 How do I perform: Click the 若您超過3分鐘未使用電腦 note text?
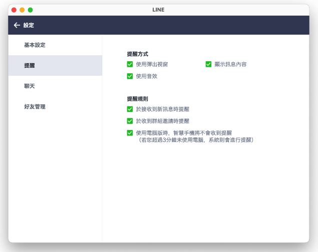click(196, 140)
